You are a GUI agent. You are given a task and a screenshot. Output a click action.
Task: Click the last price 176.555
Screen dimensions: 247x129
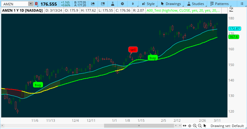(49, 4)
